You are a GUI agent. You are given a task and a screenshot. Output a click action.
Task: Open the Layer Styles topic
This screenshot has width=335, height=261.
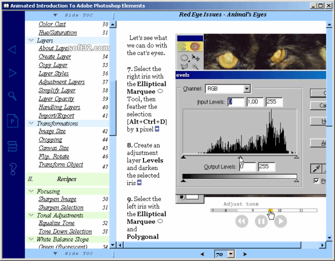[x=53, y=73]
